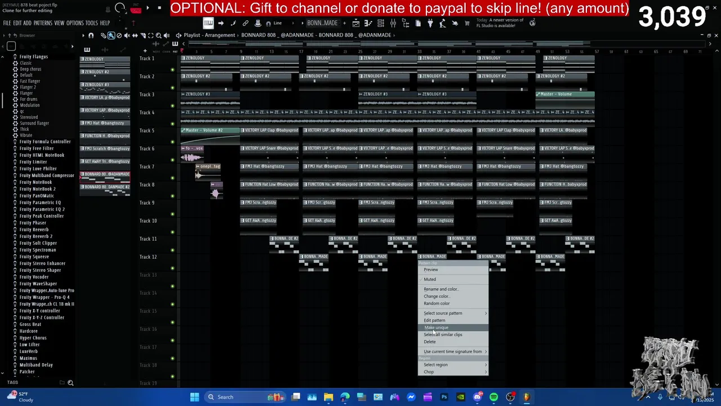
Task: Open File Explorer from the taskbar
Action: coord(328,397)
